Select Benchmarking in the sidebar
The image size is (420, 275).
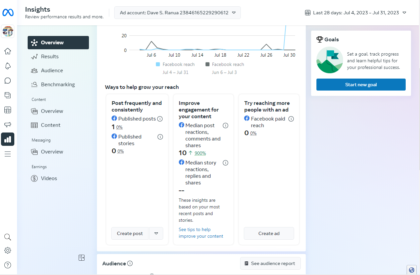pos(58,85)
